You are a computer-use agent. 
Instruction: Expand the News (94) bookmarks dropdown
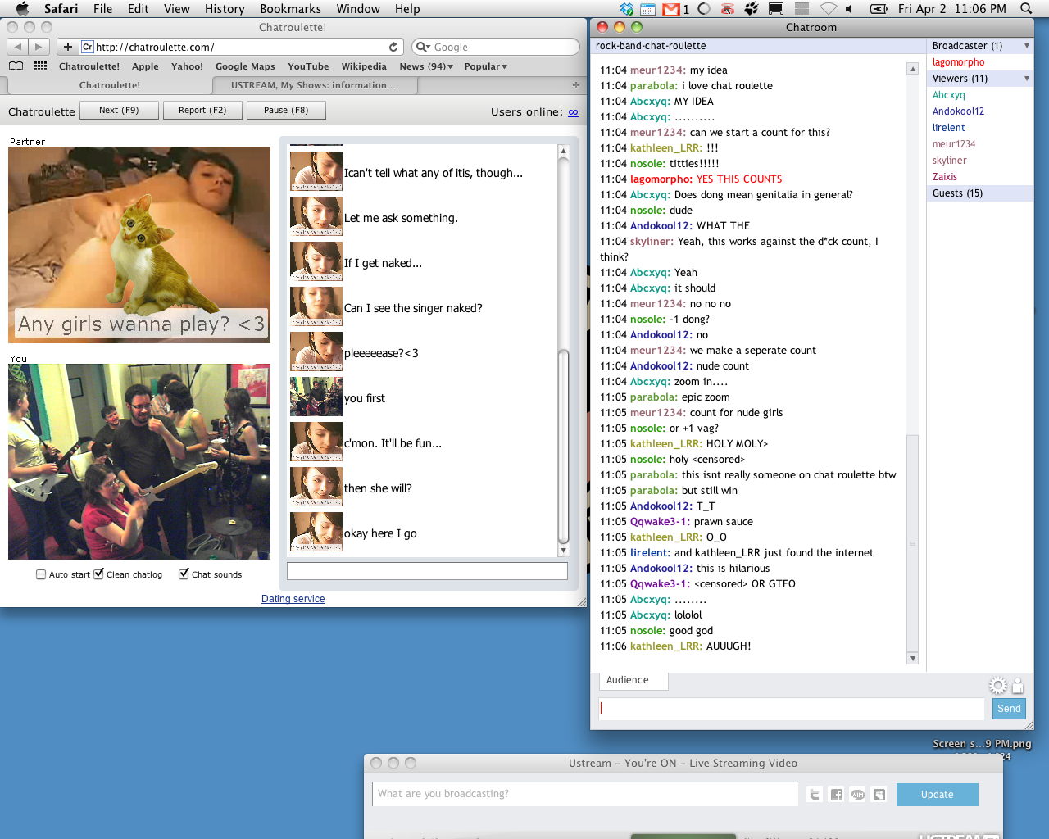[x=425, y=66]
